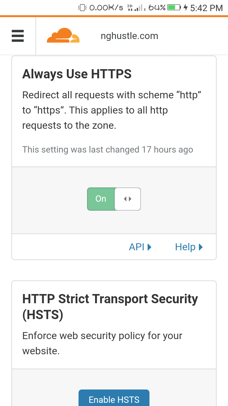Expand the API section link
This screenshot has width=228, height=406.
tap(140, 247)
